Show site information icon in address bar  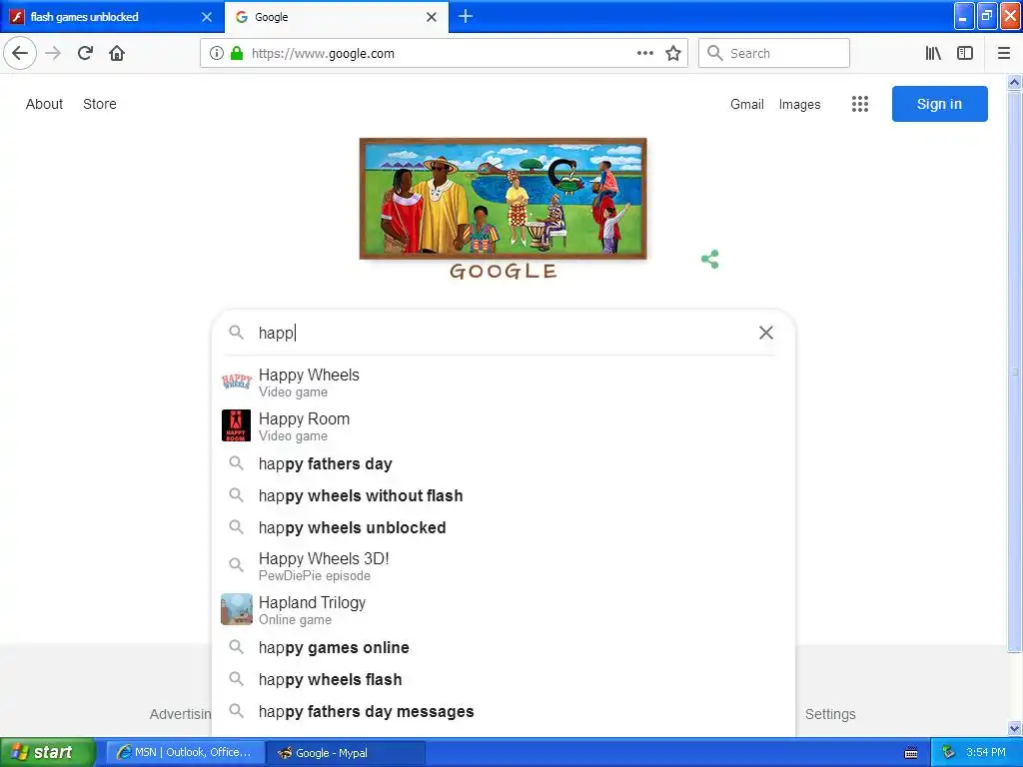217,54
